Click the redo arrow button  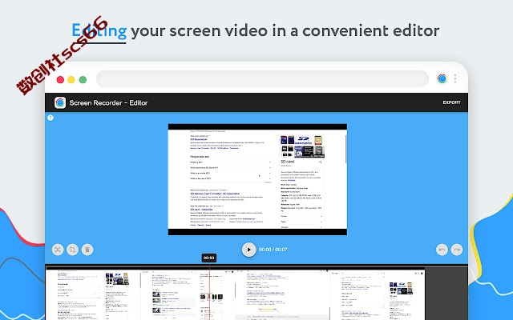[457, 250]
